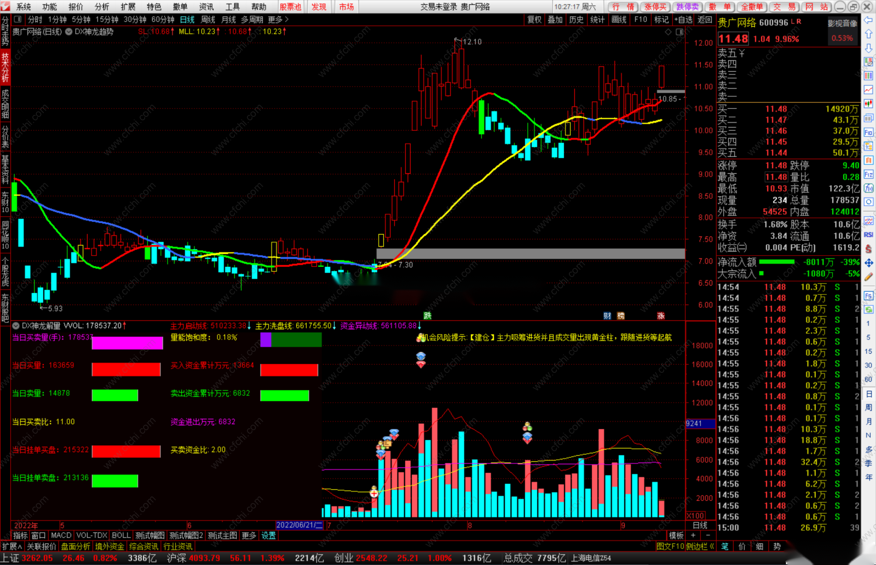The image size is (876, 565).
Task: Switch to the MACD indicator tab
Action: tap(61, 535)
